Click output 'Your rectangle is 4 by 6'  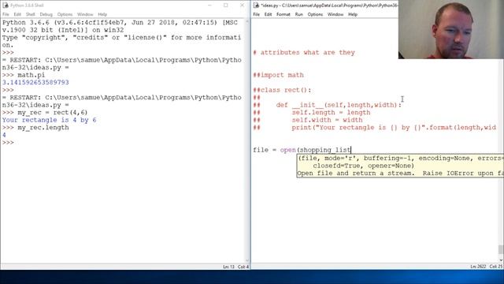point(49,120)
